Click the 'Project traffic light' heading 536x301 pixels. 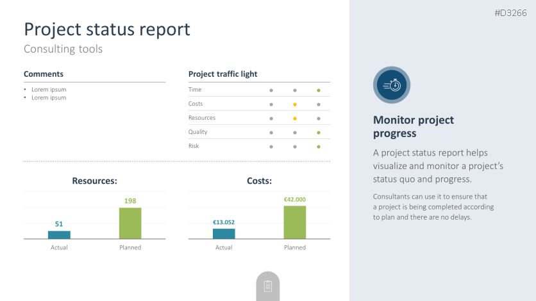(x=222, y=74)
